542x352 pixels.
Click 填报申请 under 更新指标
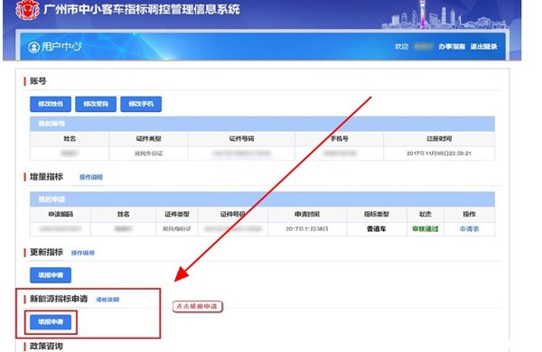pos(51,275)
